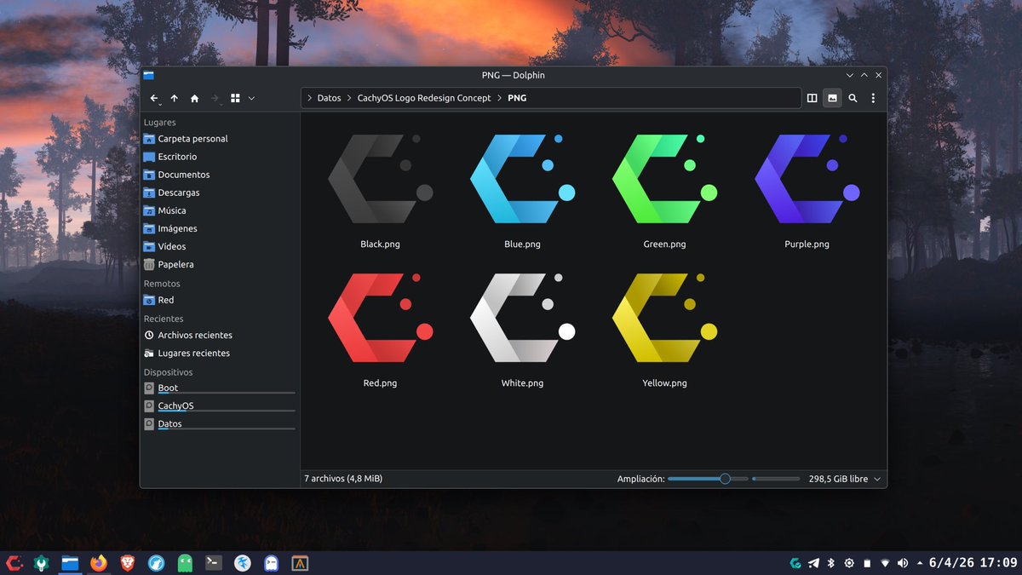Launch Firefox from the taskbar
1022x575 pixels.
click(x=99, y=563)
